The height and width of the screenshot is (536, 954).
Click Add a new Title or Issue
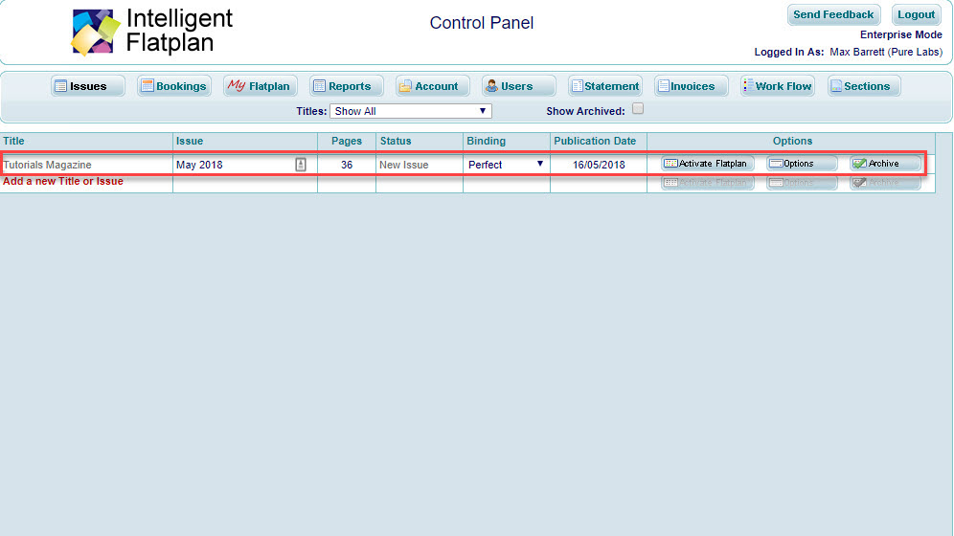63,181
